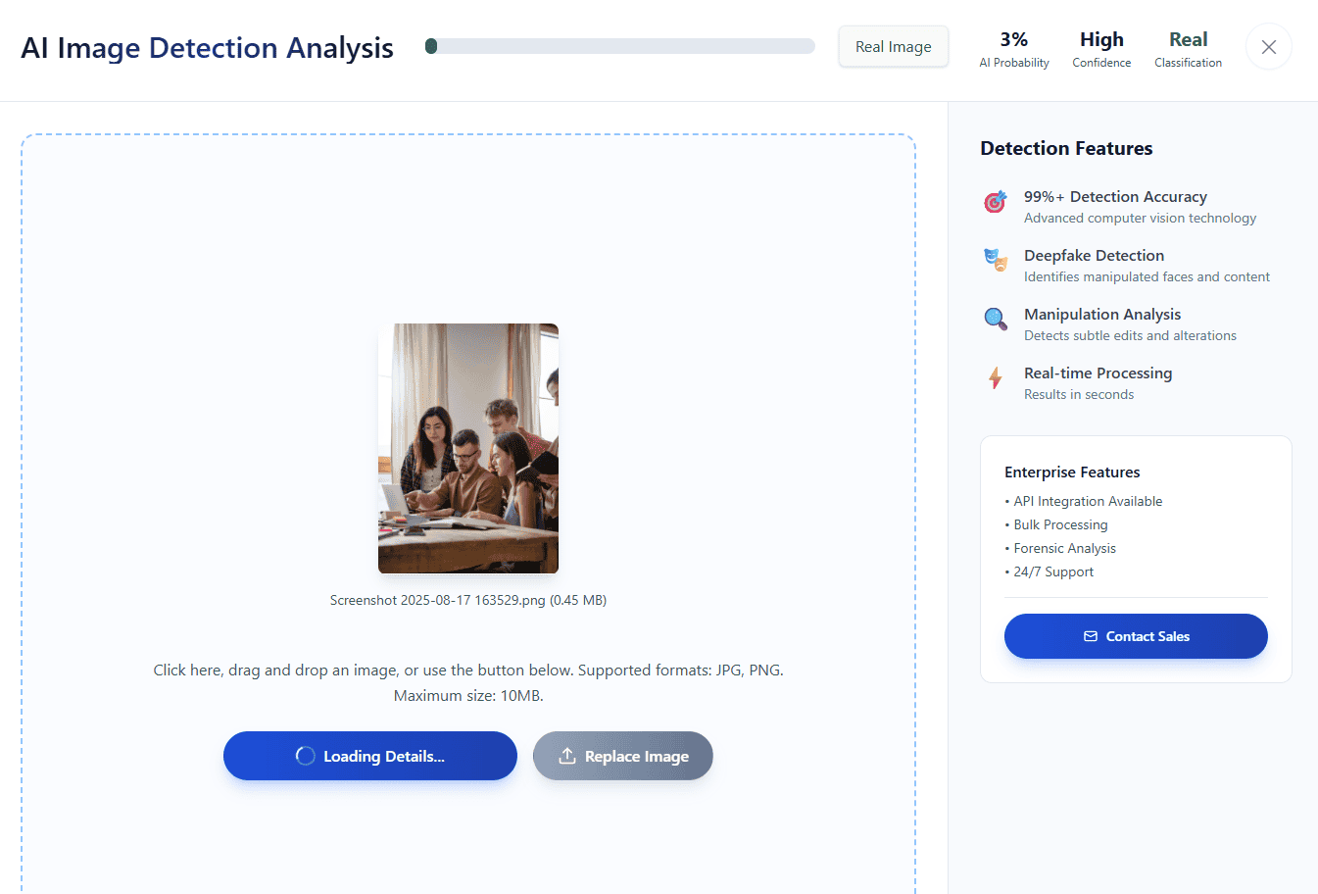
Task: Click the Real Image result badge
Action: click(x=894, y=46)
